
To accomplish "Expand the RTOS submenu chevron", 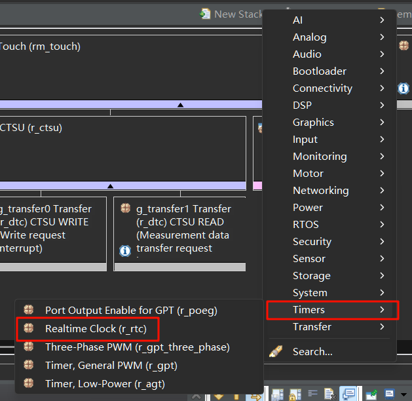I will [x=382, y=224].
